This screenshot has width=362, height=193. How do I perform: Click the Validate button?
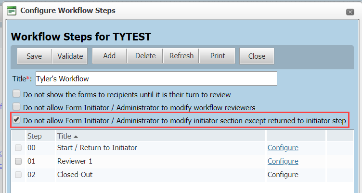(70, 56)
